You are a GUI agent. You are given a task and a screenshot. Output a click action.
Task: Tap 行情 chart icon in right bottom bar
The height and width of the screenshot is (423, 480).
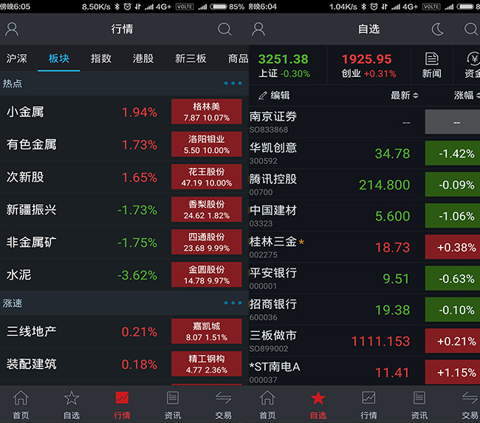(x=368, y=398)
